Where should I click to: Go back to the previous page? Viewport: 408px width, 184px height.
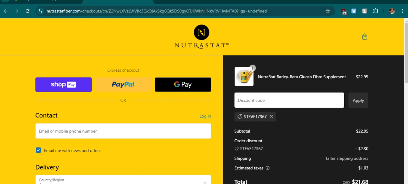6,11
